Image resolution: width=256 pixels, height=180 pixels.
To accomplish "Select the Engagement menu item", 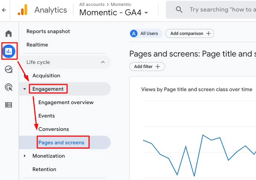I will point(48,89).
